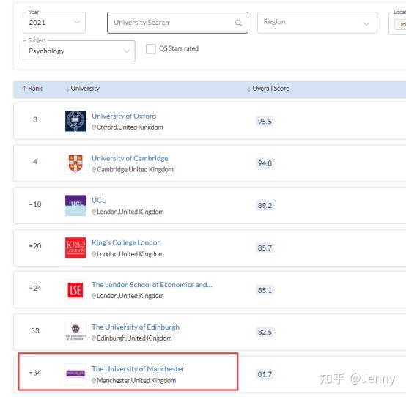
Task: Click the UCL score 89.2
Action: (x=265, y=206)
